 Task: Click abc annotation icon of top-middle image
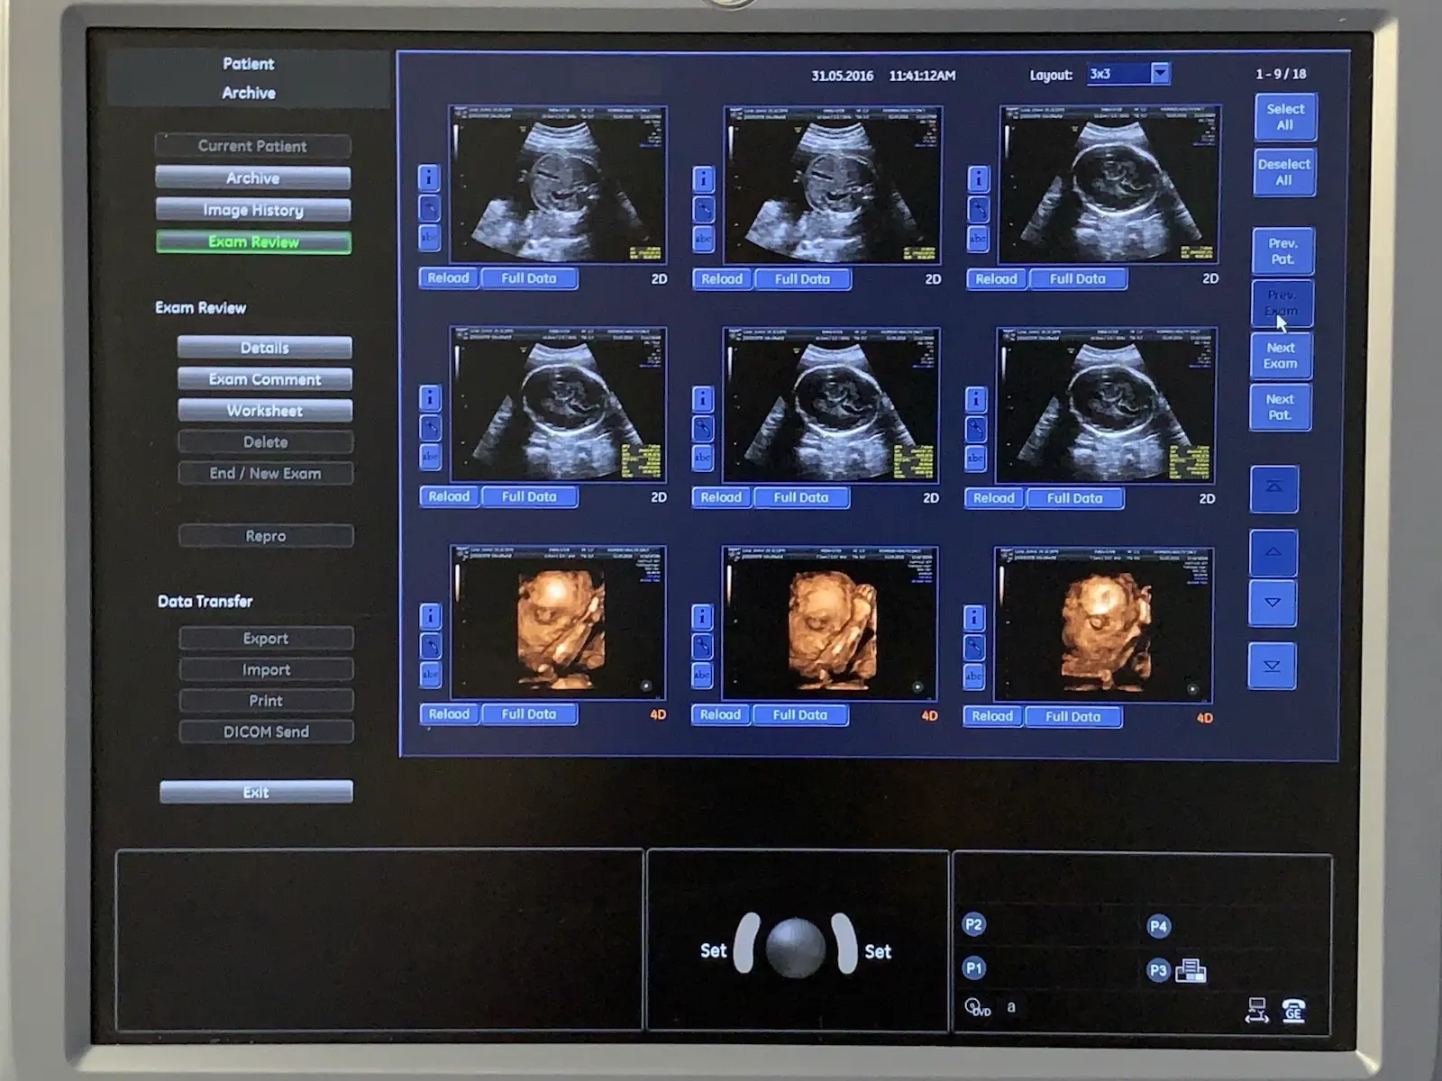point(703,239)
